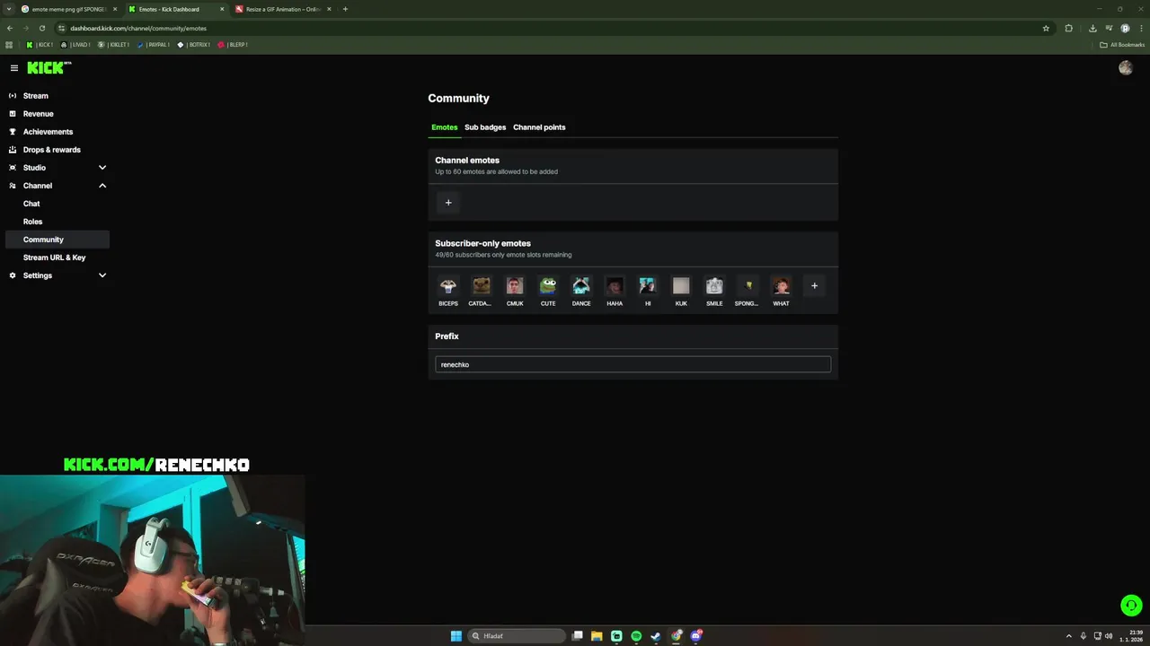Image resolution: width=1150 pixels, height=646 pixels.
Task: Close the Emotes - Kick Dashboard tab
Action: pyautogui.click(x=222, y=9)
